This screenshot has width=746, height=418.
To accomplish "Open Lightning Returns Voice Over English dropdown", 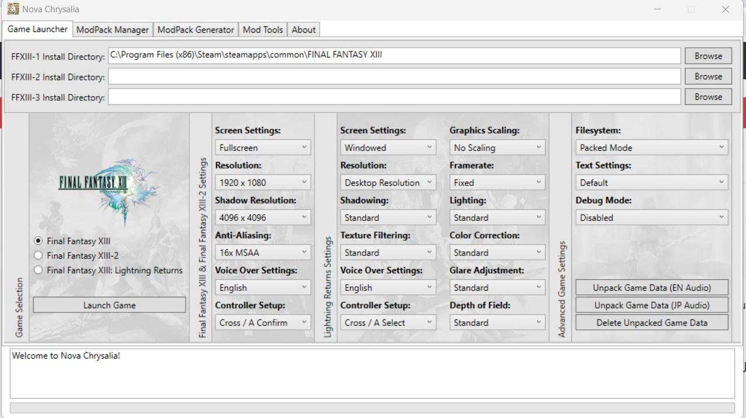I will click(388, 287).
